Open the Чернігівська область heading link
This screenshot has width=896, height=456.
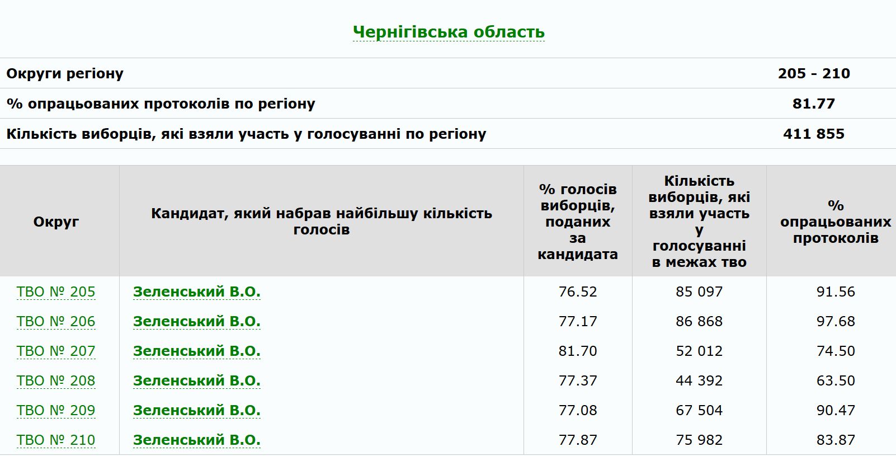tap(449, 32)
